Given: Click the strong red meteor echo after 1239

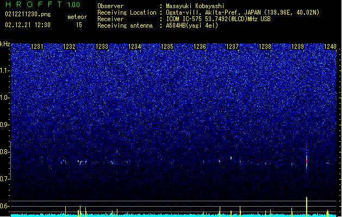Looking at the screenshot, I should coord(307,162).
